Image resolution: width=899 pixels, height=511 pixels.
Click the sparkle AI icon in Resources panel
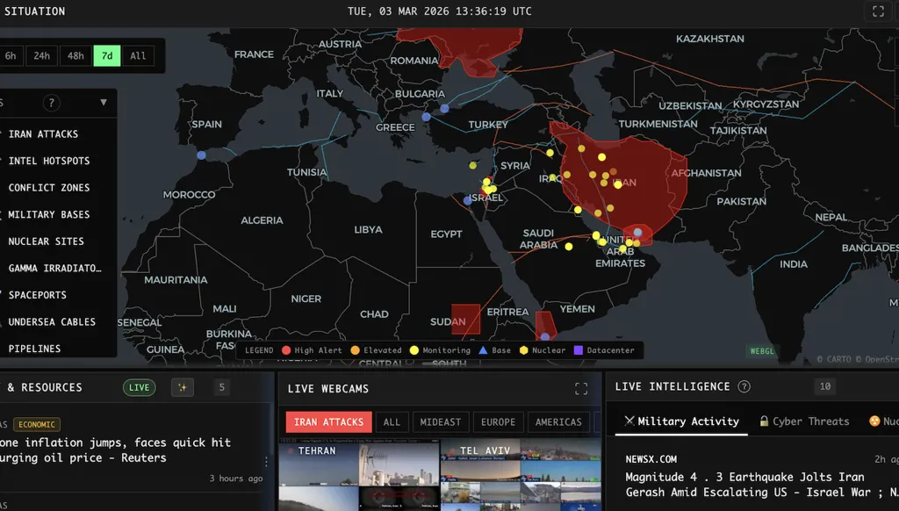[182, 387]
